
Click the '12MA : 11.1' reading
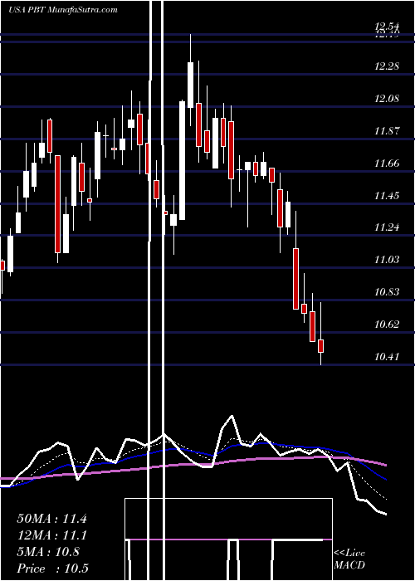51,535
